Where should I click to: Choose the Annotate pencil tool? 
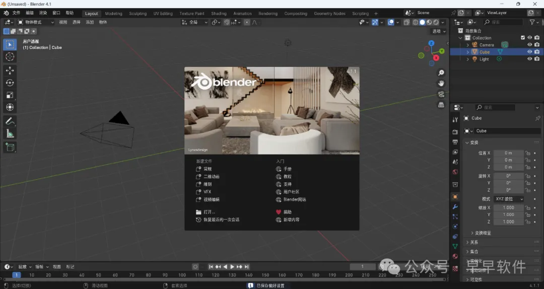[10, 121]
